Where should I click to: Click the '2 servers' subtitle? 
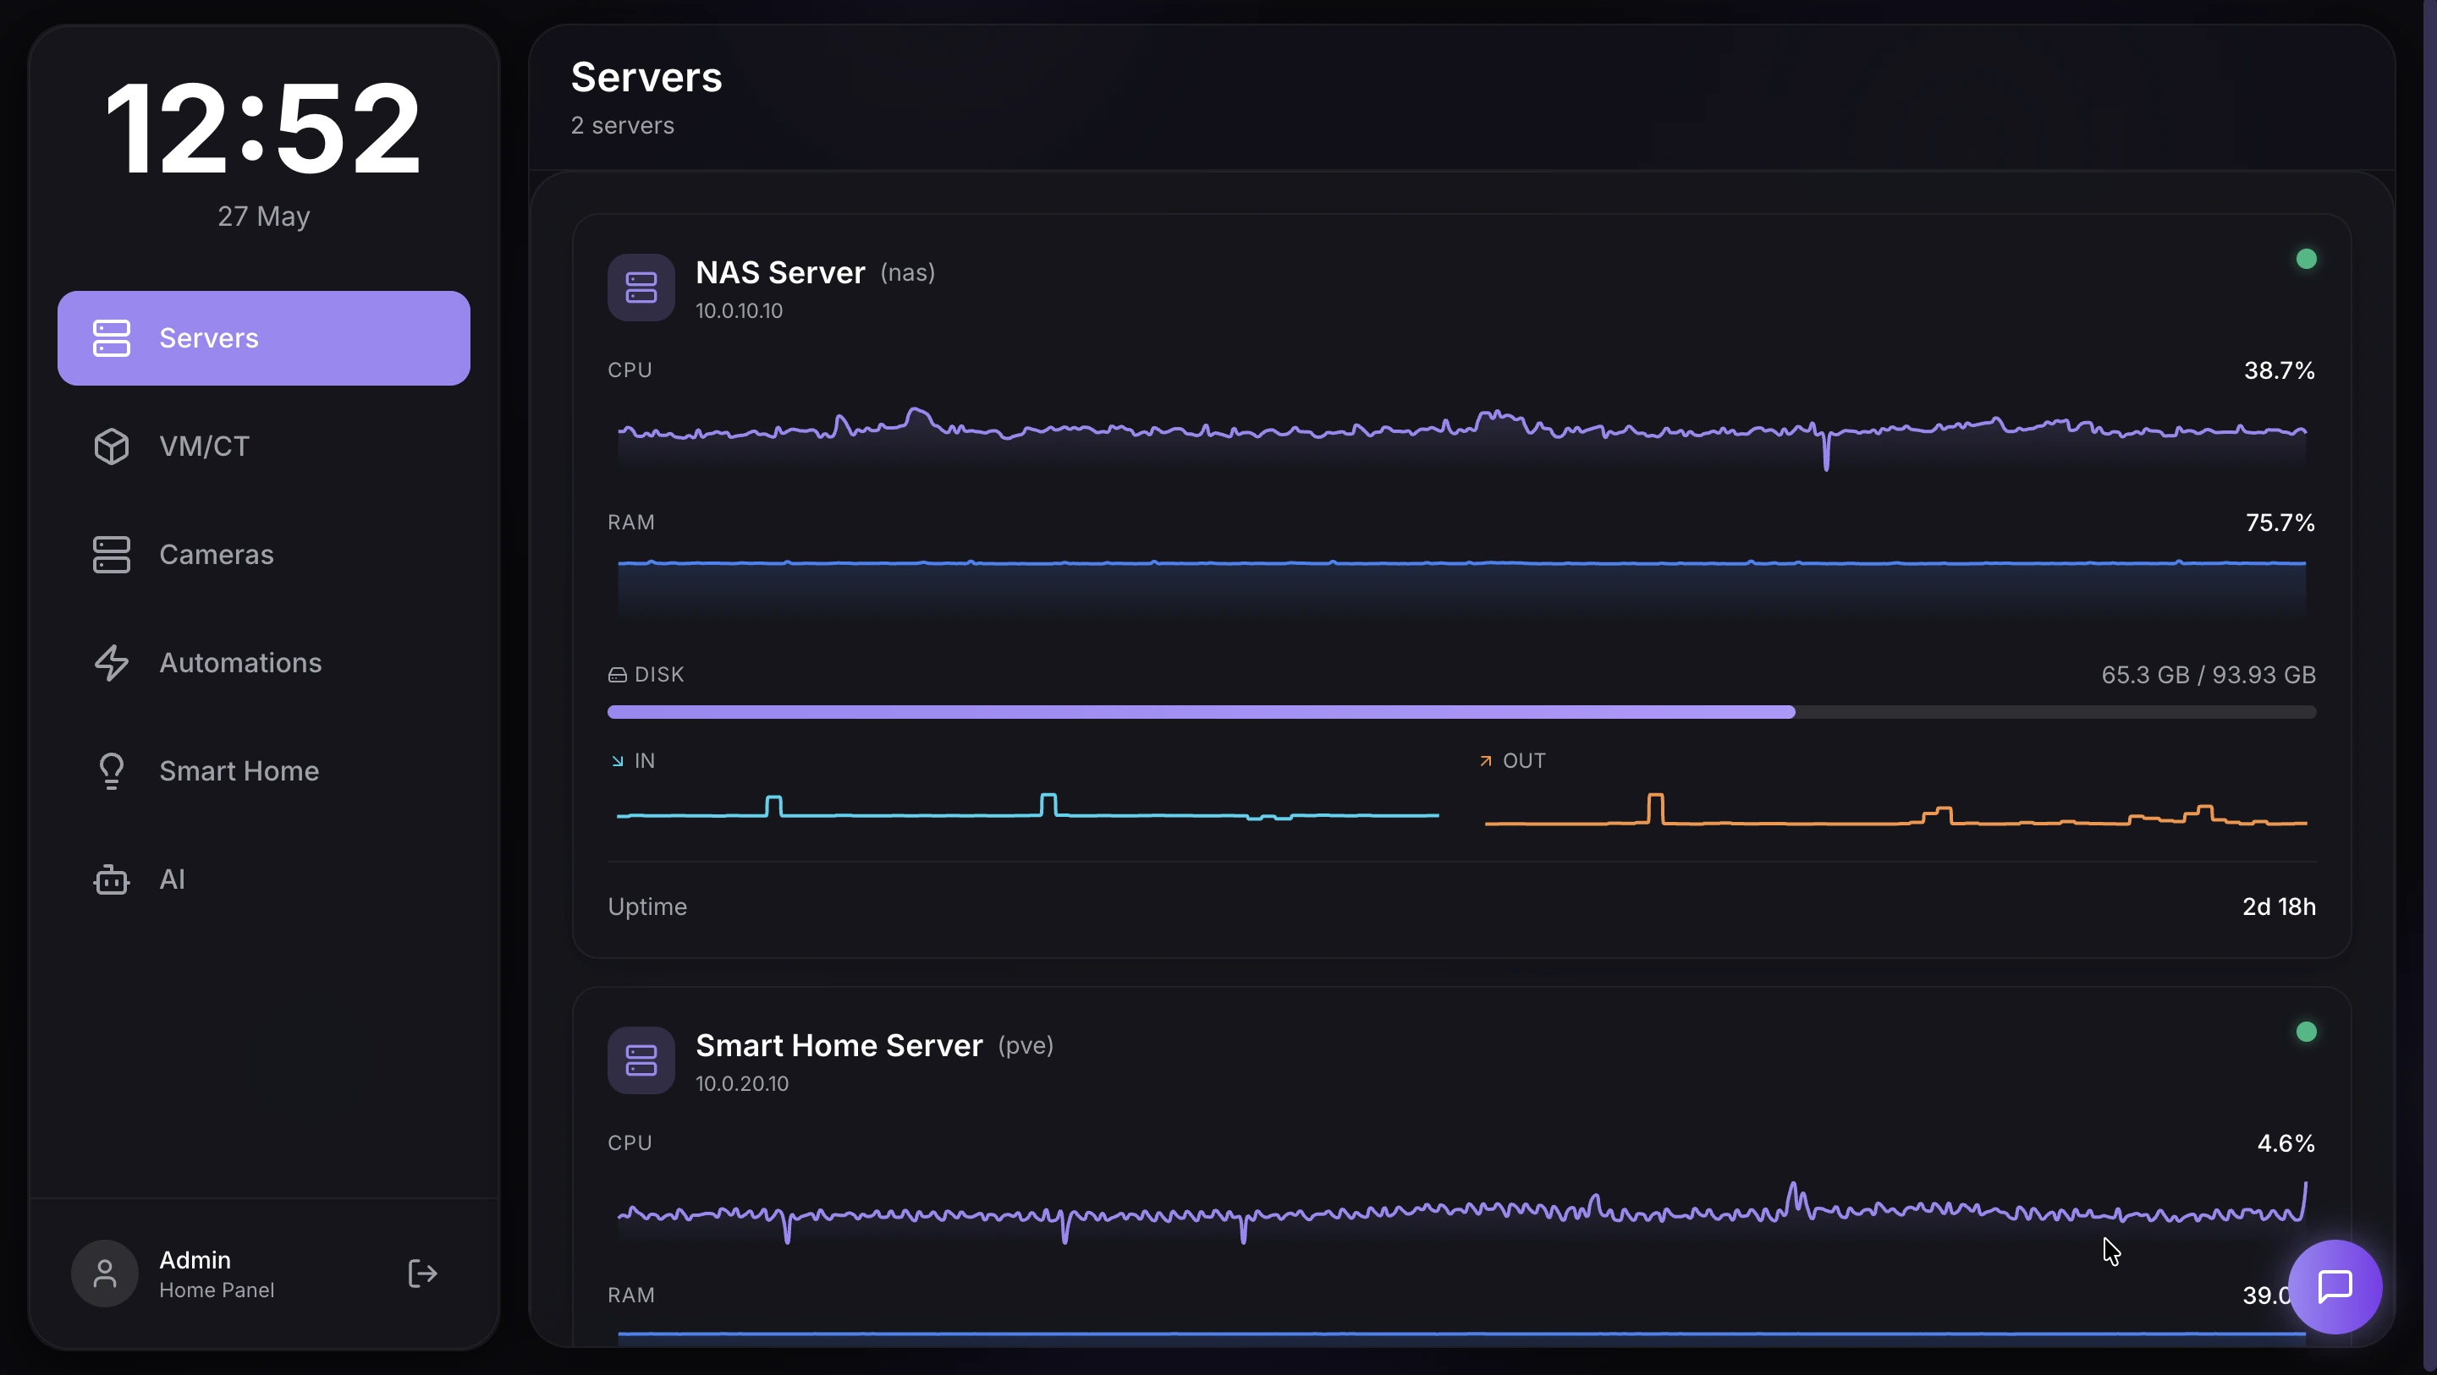pos(623,126)
